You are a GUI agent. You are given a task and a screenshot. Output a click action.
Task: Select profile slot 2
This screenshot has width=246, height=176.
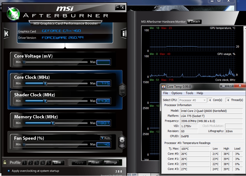click(31, 163)
